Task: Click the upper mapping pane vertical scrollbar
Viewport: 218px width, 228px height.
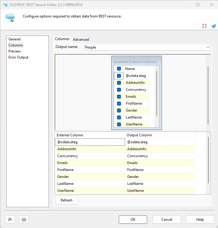Action: point(208,95)
